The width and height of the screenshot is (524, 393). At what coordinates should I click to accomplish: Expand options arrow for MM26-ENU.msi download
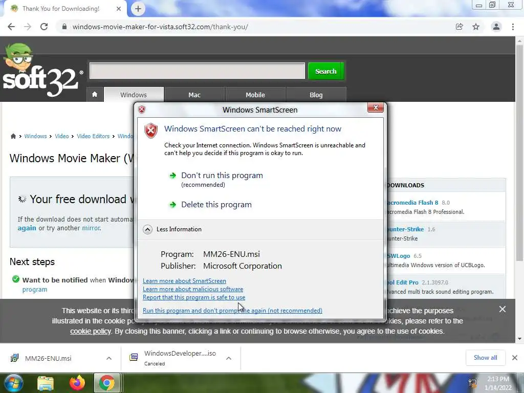[109, 358]
